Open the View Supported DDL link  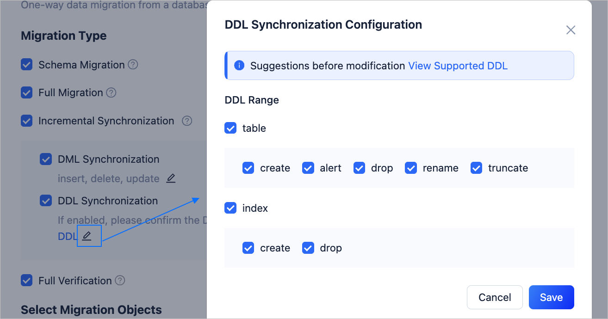pos(458,66)
